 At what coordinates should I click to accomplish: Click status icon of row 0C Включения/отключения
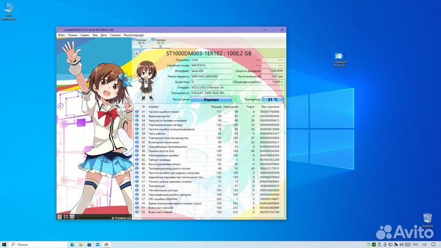coord(137,142)
